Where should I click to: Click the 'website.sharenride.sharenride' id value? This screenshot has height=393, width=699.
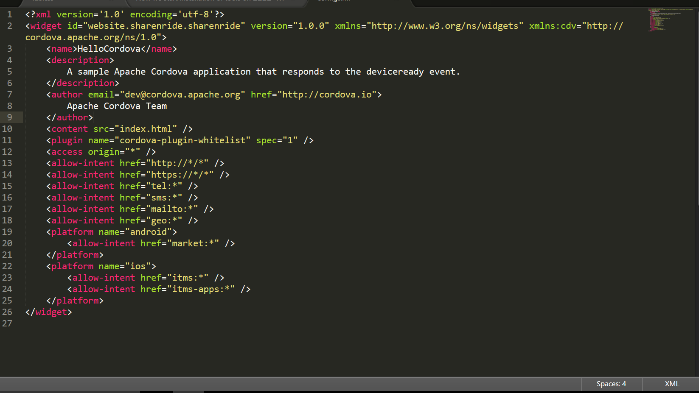pos(164,26)
